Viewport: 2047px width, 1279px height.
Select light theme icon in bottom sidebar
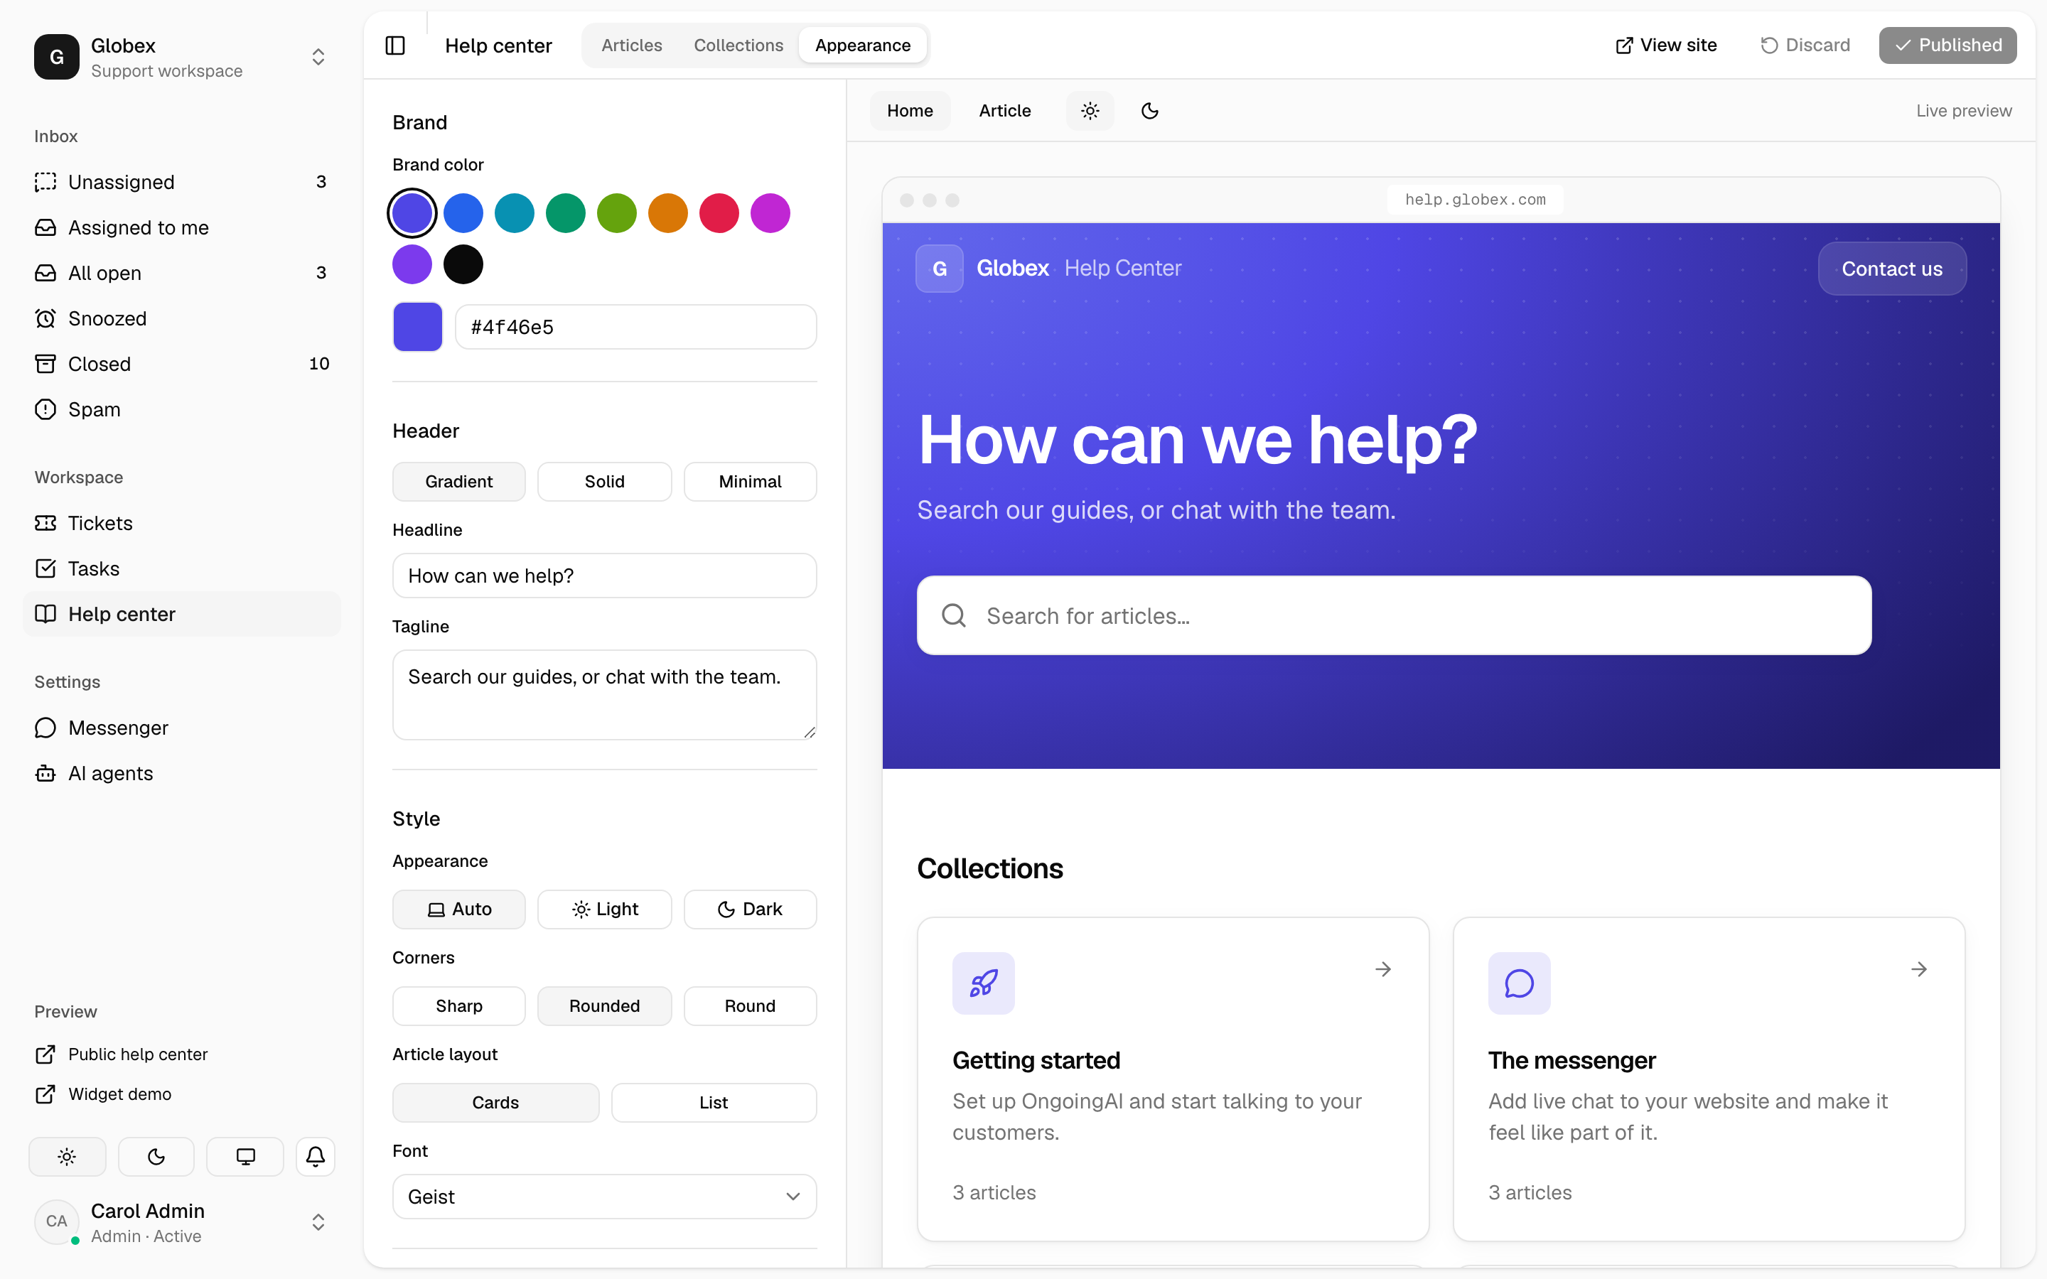tap(68, 1156)
